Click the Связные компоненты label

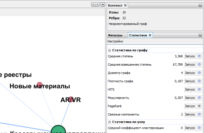coord(123,115)
